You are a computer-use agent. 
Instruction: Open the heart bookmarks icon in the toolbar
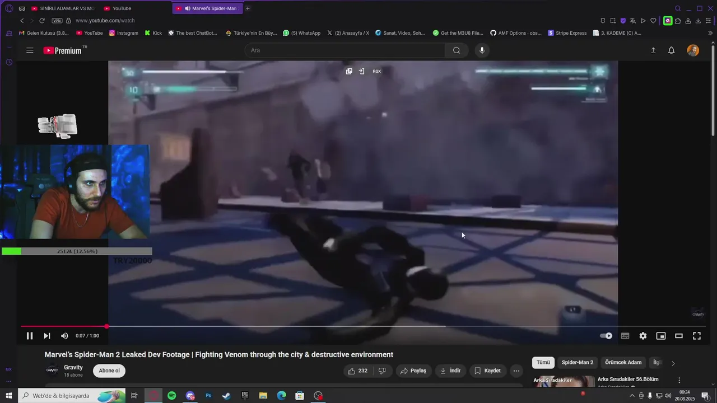coord(653,21)
